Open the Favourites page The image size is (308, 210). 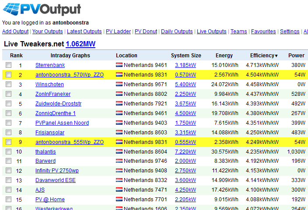[x=263, y=31]
